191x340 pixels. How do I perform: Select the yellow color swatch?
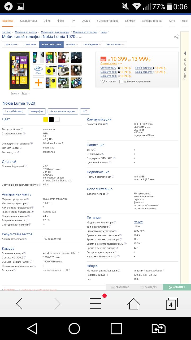tap(46, 120)
